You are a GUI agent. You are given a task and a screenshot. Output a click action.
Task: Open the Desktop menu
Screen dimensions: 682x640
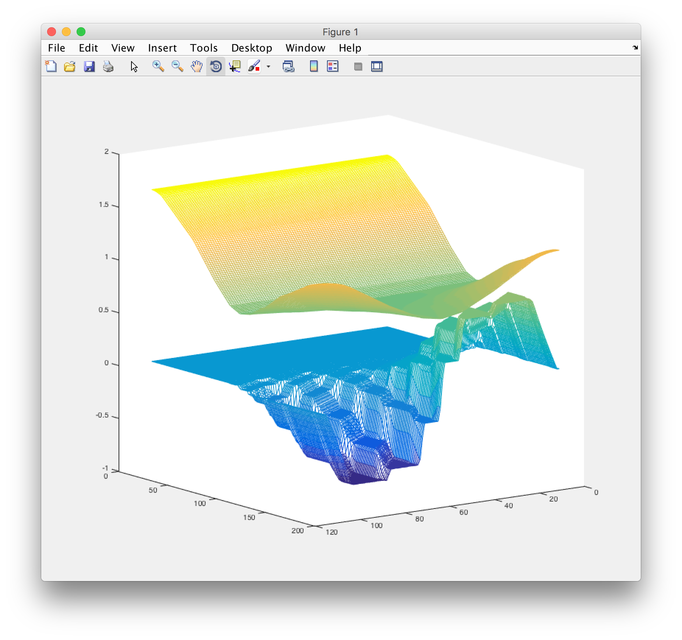pyautogui.click(x=252, y=48)
